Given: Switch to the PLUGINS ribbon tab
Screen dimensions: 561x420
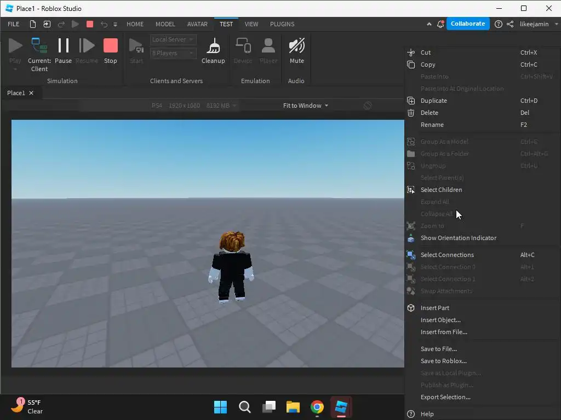Looking at the screenshot, I should point(282,24).
